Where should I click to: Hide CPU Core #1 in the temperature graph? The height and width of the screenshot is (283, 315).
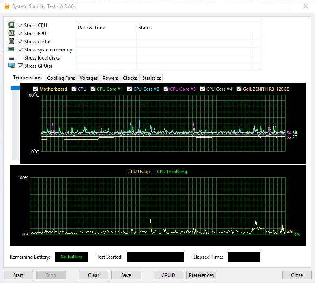93,89
